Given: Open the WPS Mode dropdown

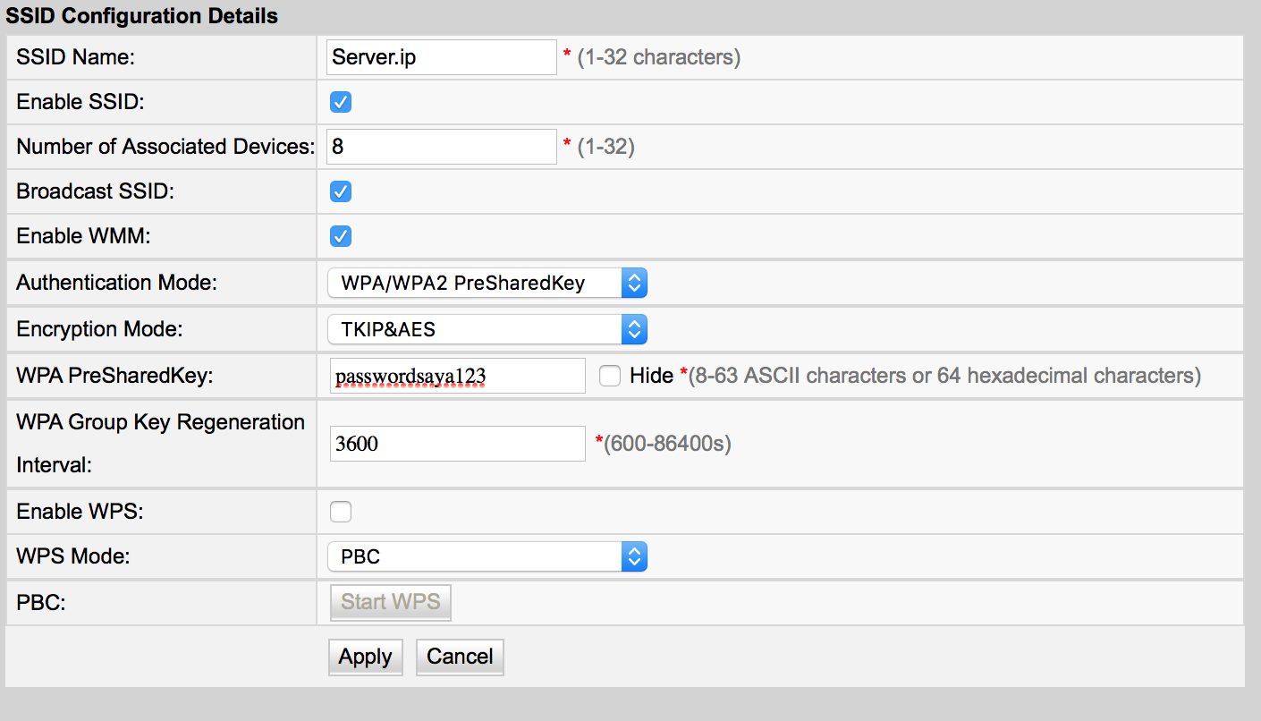Looking at the screenshot, I should (487, 556).
